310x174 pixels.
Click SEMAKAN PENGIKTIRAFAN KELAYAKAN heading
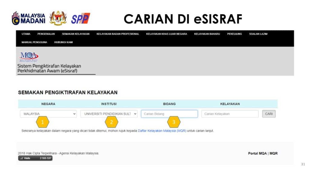pos(68,92)
